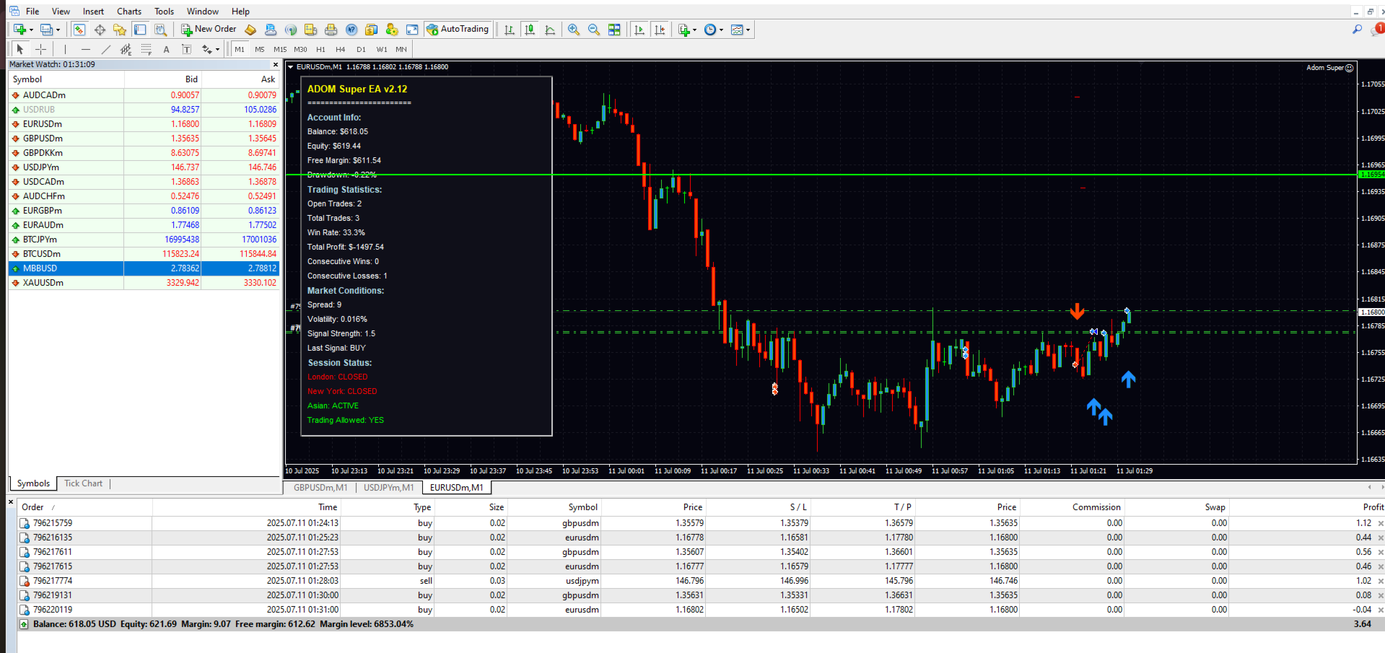Open the Charts menu
Screen dimensions: 1385x653
pos(129,12)
